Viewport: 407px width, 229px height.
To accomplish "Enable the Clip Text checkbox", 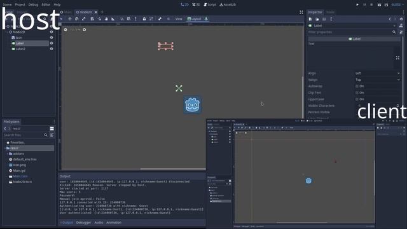I will (x=357, y=93).
